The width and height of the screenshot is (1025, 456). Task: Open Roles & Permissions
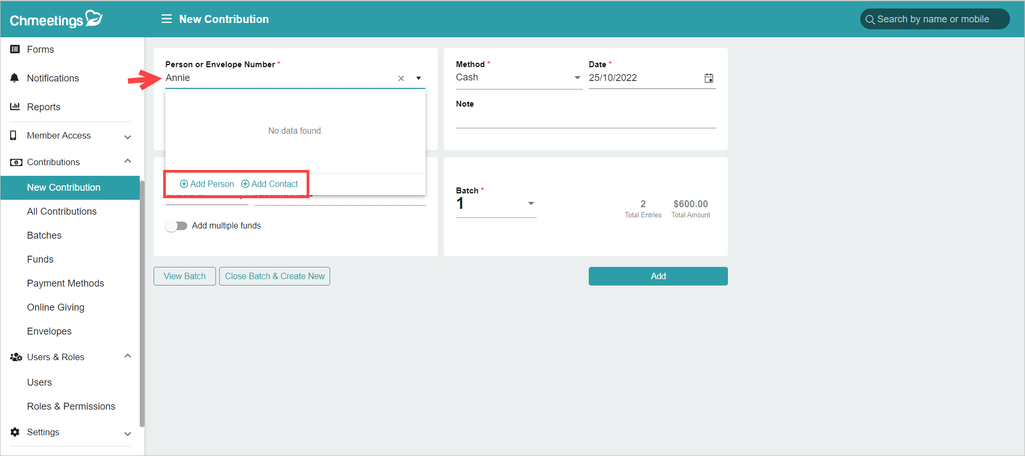pyautogui.click(x=70, y=406)
